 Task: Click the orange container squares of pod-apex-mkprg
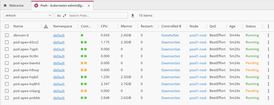[x=84, y=91]
